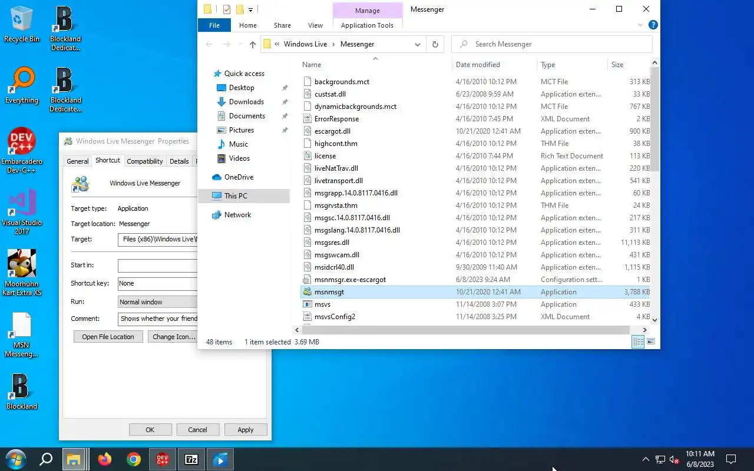Open Desktop in navigation pane

pos(242,88)
